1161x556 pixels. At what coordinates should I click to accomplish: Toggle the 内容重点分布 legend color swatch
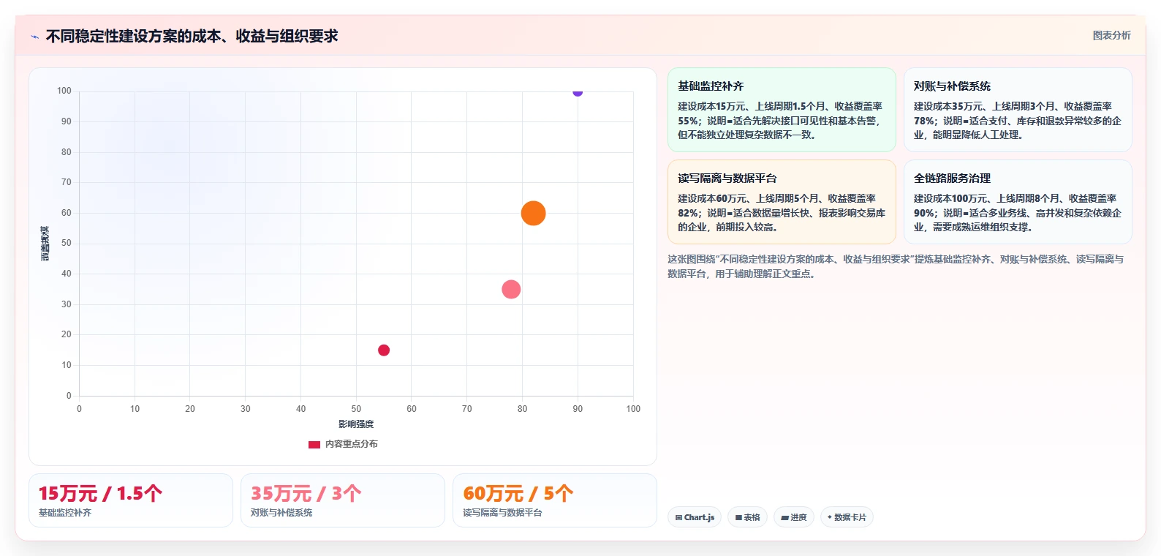click(x=314, y=444)
